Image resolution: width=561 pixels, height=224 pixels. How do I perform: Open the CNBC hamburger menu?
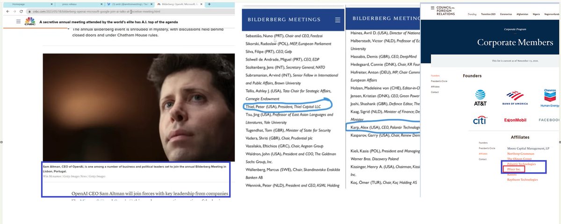[18, 21]
